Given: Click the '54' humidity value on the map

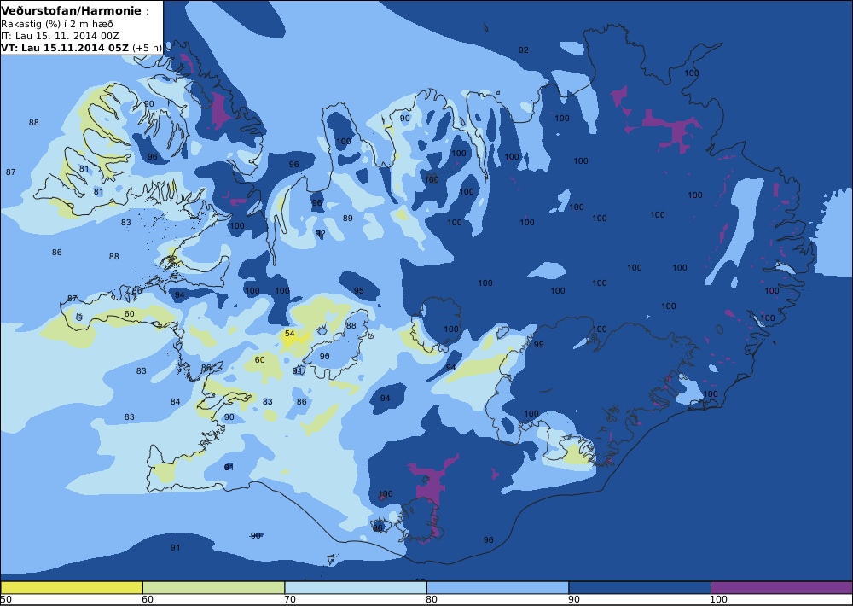Looking at the screenshot, I should (x=289, y=333).
